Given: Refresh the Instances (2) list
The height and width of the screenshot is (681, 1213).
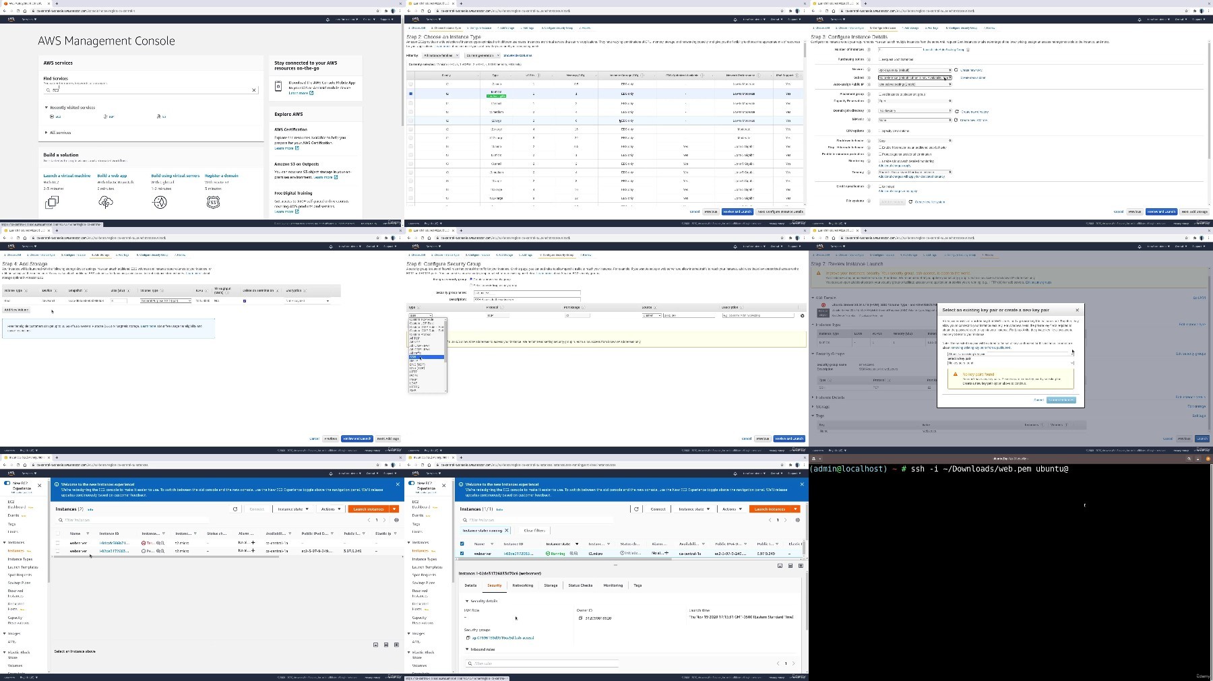Looking at the screenshot, I should coord(235,509).
